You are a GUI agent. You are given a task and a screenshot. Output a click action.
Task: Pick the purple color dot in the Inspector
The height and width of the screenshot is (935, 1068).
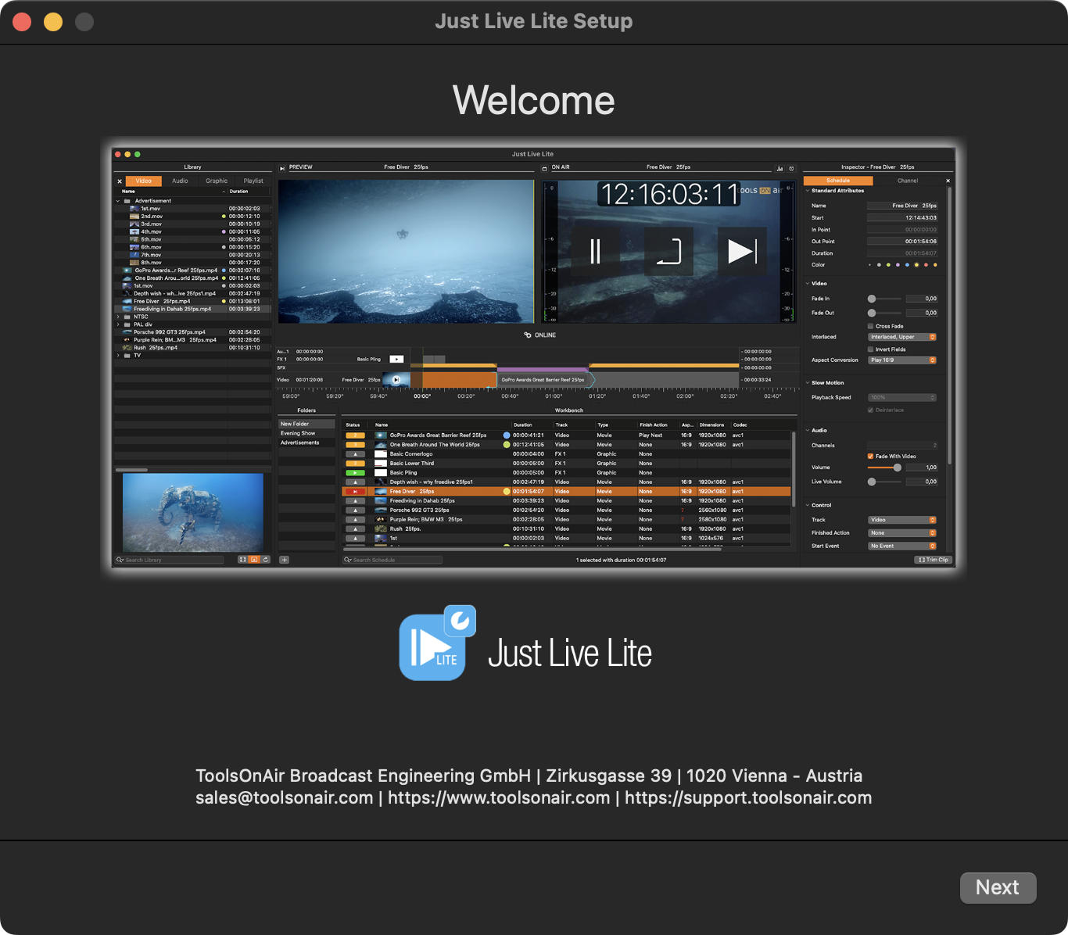(898, 265)
